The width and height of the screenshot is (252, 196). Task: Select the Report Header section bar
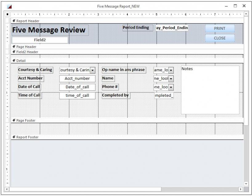point(127,21)
